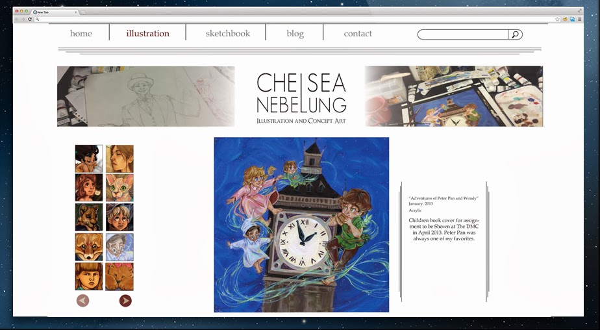Open the browser menu icon
Viewport: 600px width, 330px height.
580,19
